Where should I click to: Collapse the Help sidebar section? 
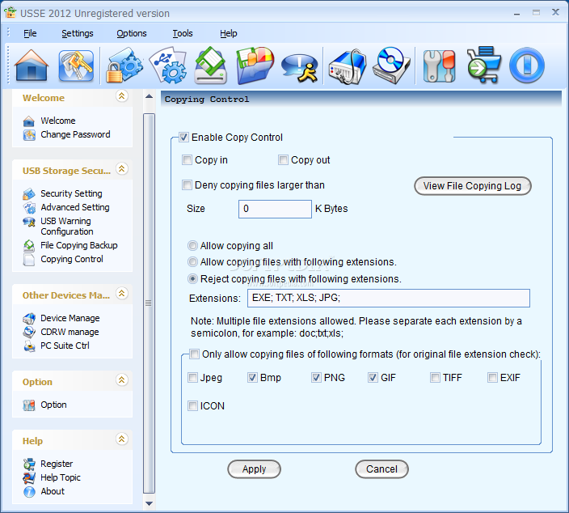click(122, 439)
